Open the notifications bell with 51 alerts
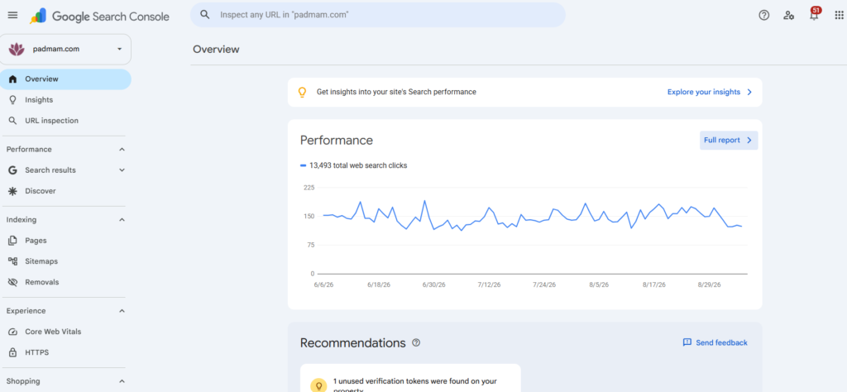Screen dimensions: 847x392 [814, 14]
